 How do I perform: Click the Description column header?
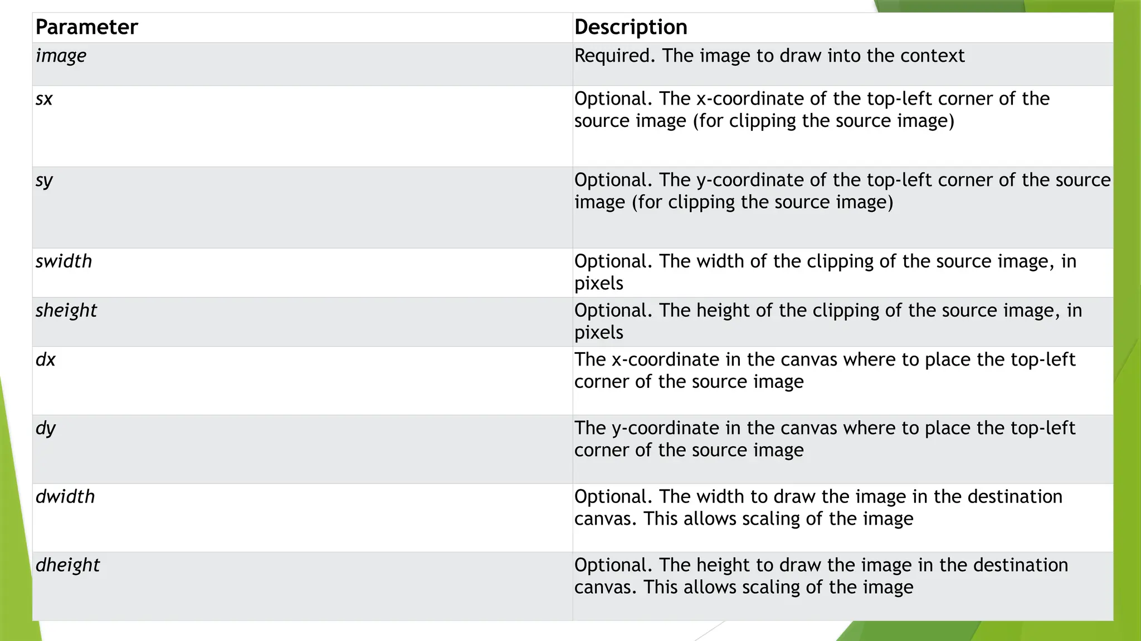coord(631,27)
